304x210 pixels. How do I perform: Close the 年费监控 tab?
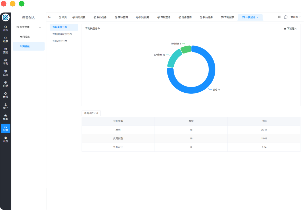[x=258, y=17]
